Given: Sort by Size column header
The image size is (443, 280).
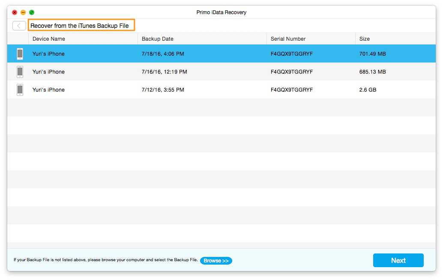Looking at the screenshot, I should pyautogui.click(x=364, y=39).
